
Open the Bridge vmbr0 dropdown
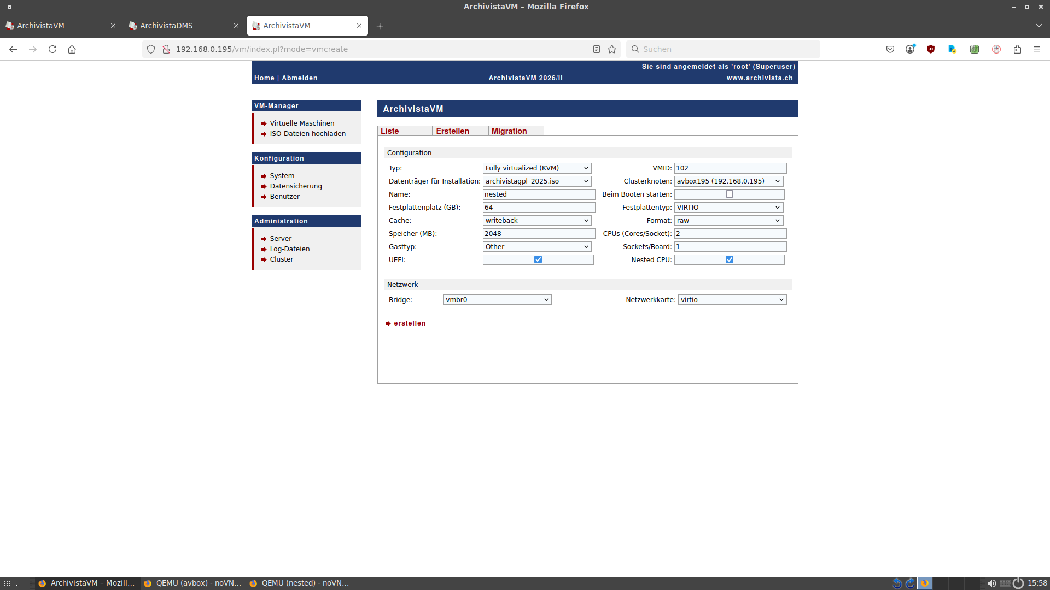coord(497,300)
